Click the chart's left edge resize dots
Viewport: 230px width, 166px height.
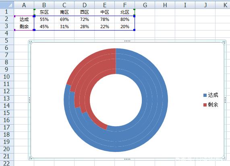tap(29, 100)
